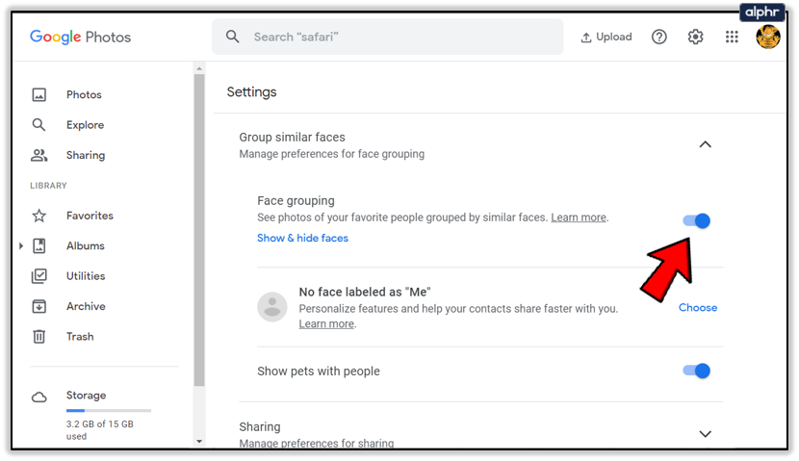Click Choose to label your face
This screenshot has width=799, height=461.
[x=698, y=308]
